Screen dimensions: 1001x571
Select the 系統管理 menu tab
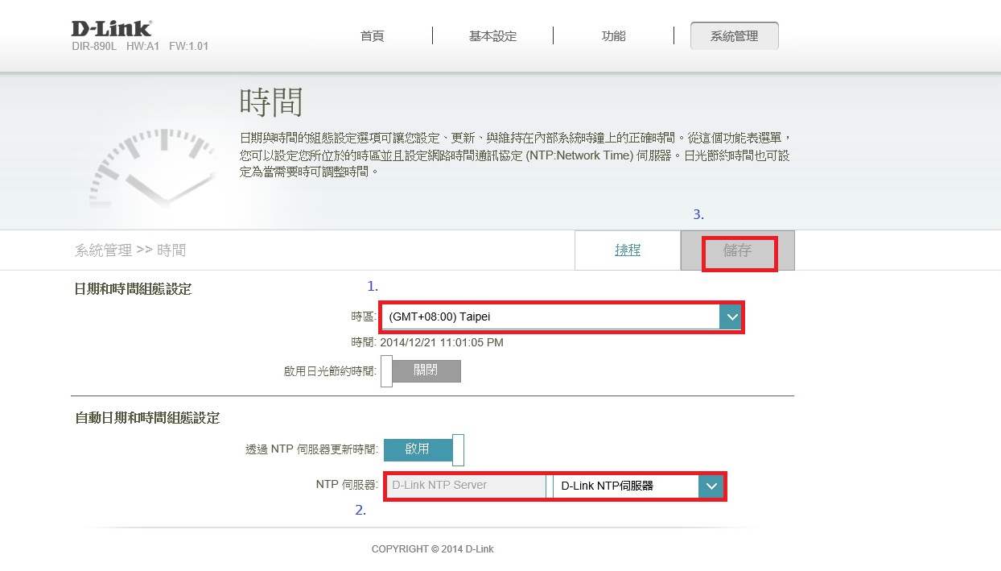734,36
